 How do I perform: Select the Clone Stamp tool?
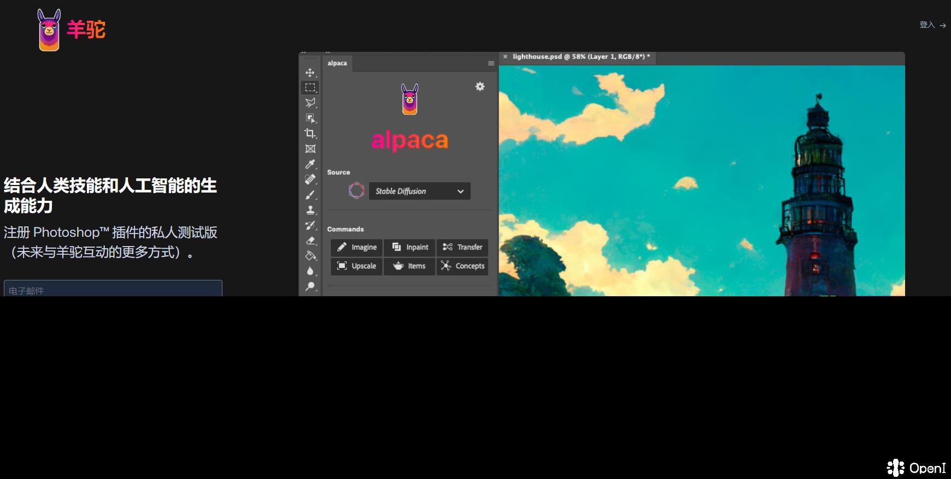pyautogui.click(x=310, y=209)
